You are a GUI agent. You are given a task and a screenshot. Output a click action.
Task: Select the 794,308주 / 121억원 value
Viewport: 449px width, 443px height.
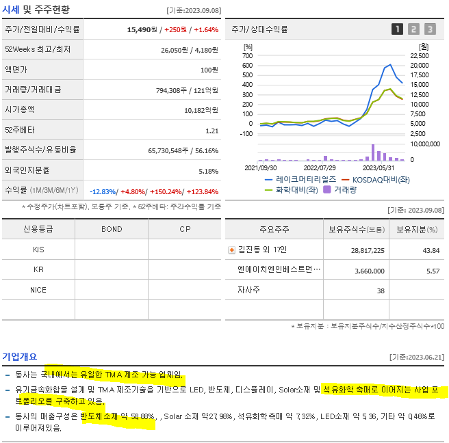(x=187, y=91)
